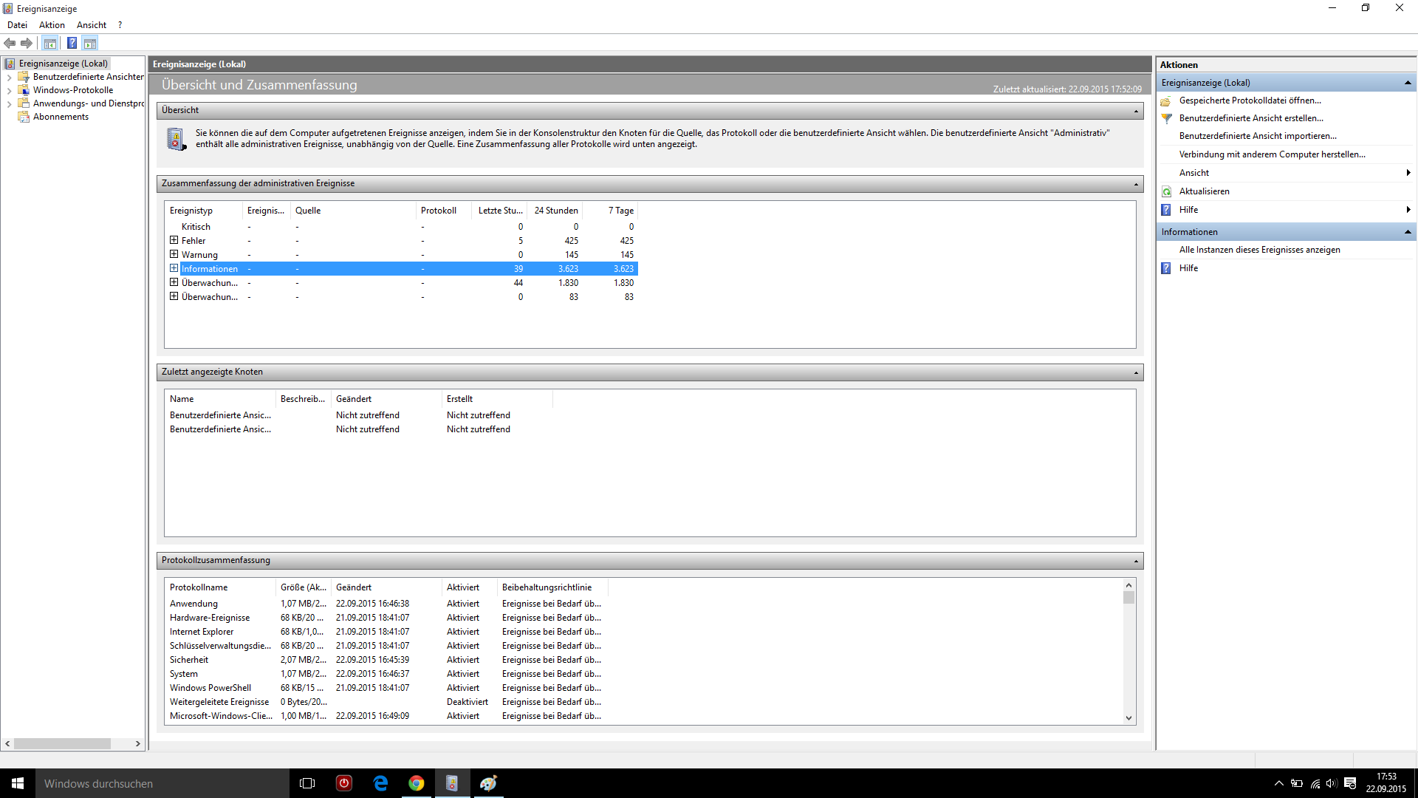Select the Abonnements node icon in tree
Screen dimensions: 1418x798
(x=24, y=117)
